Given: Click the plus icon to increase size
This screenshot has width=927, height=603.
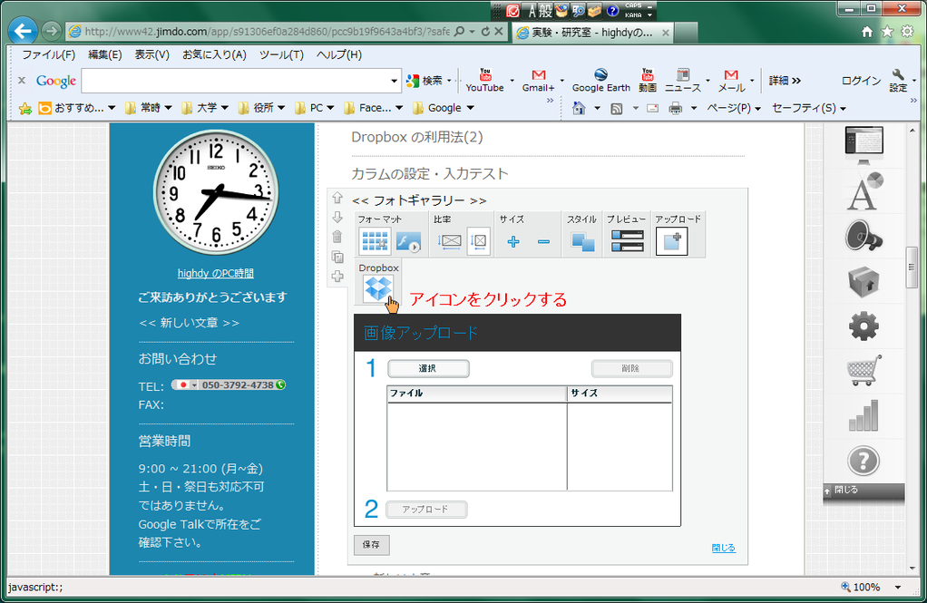Looking at the screenshot, I should pyautogui.click(x=513, y=242).
